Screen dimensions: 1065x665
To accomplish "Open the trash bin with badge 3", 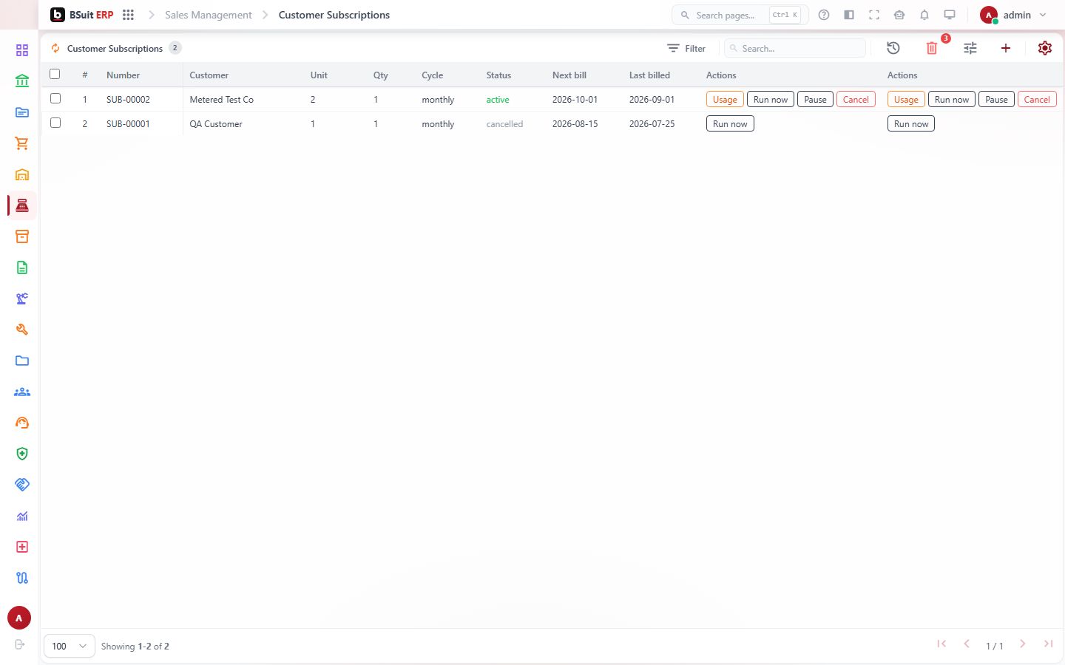I will click(932, 48).
